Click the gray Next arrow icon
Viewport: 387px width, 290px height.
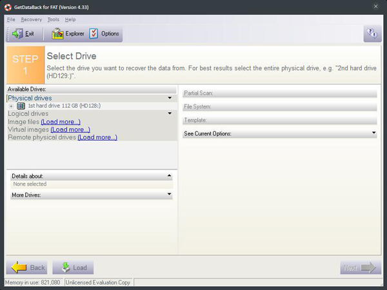point(368,267)
